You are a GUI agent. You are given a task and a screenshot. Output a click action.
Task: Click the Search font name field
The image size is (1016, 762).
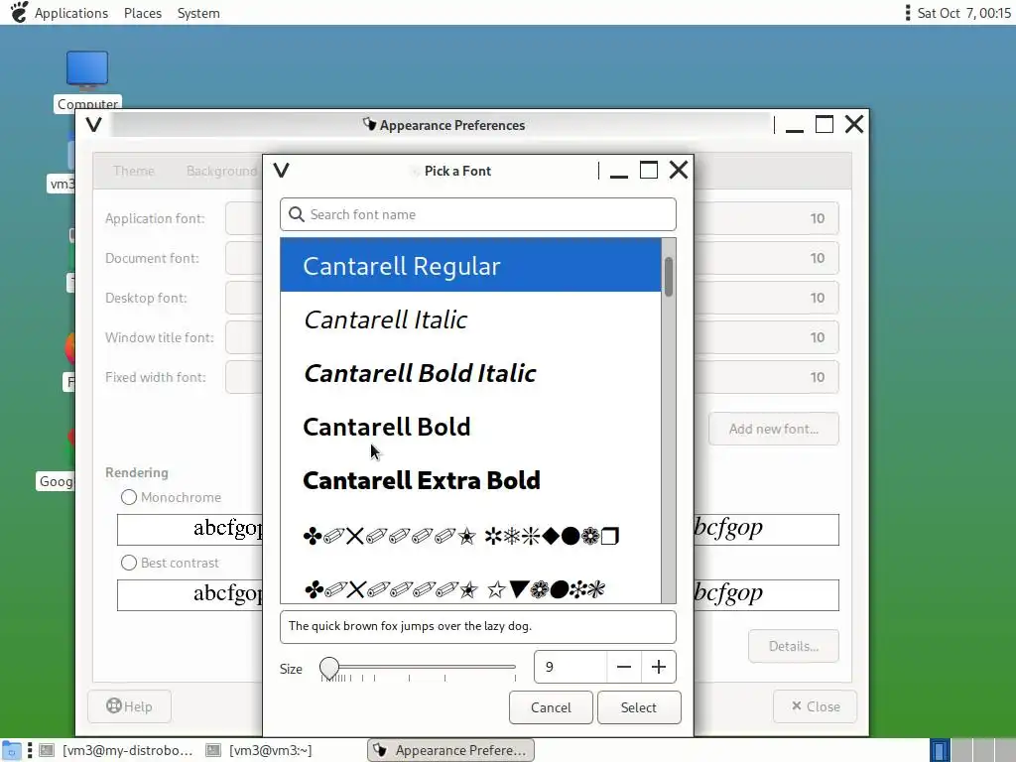[x=478, y=214]
